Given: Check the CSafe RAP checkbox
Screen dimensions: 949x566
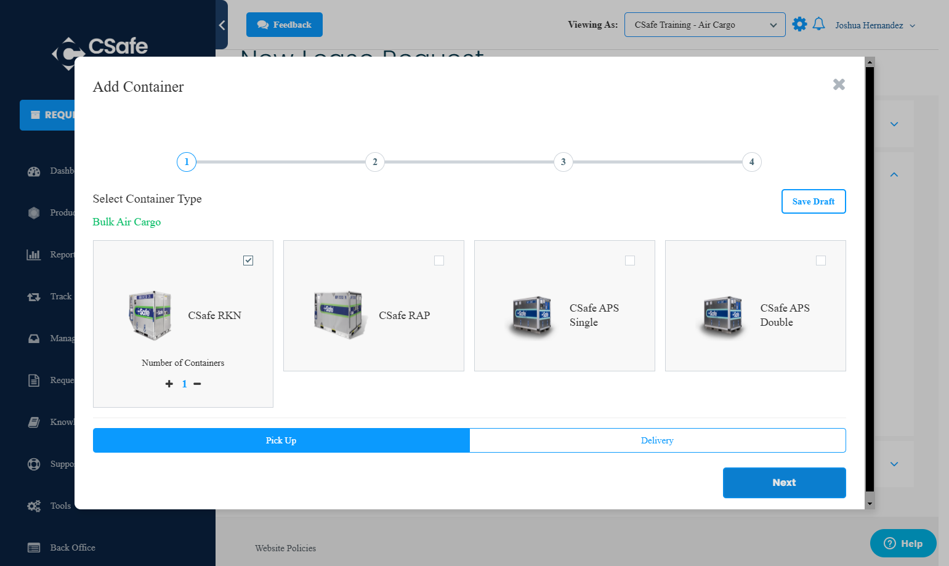Looking at the screenshot, I should [439, 261].
